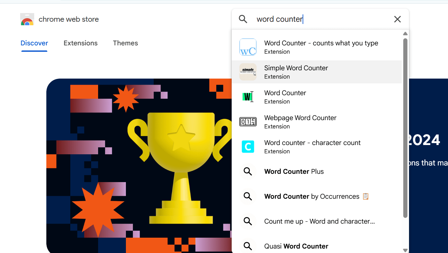This screenshot has height=253, width=448.
Task: Select the Discover tab
Action: tap(34, 43)
